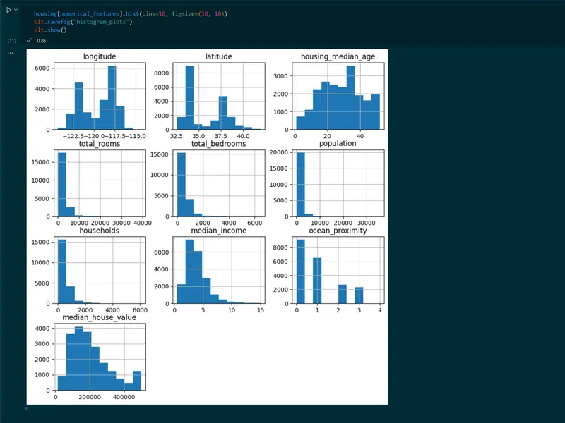Click the ocean_proximity plot title
565x423 pixels.
tap(338, 231)
